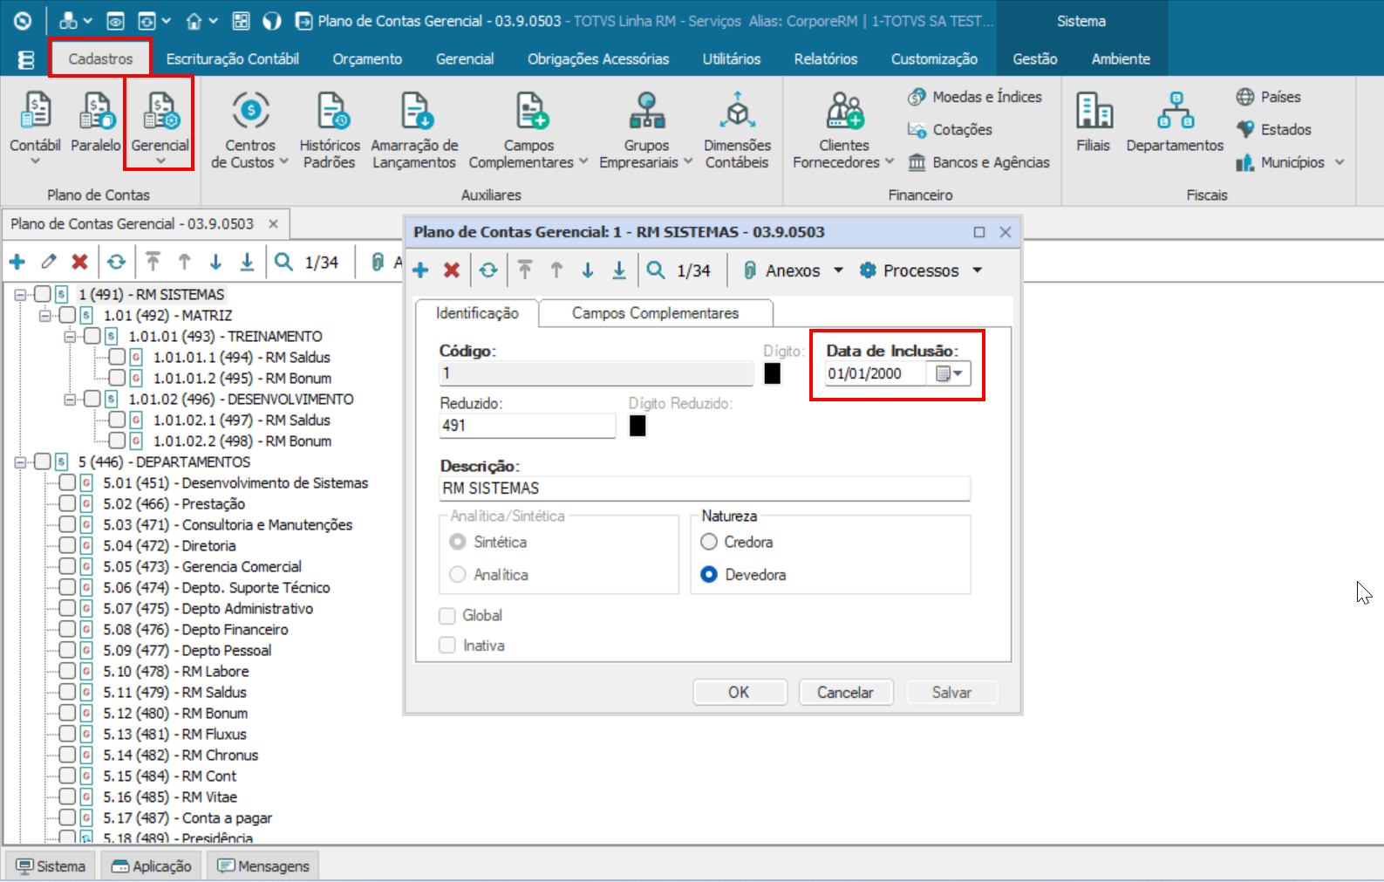Open the Orçamento ribbon tab
Image resolution: width=1384 pixels, height=882 pixels.
tap(367, 59)
